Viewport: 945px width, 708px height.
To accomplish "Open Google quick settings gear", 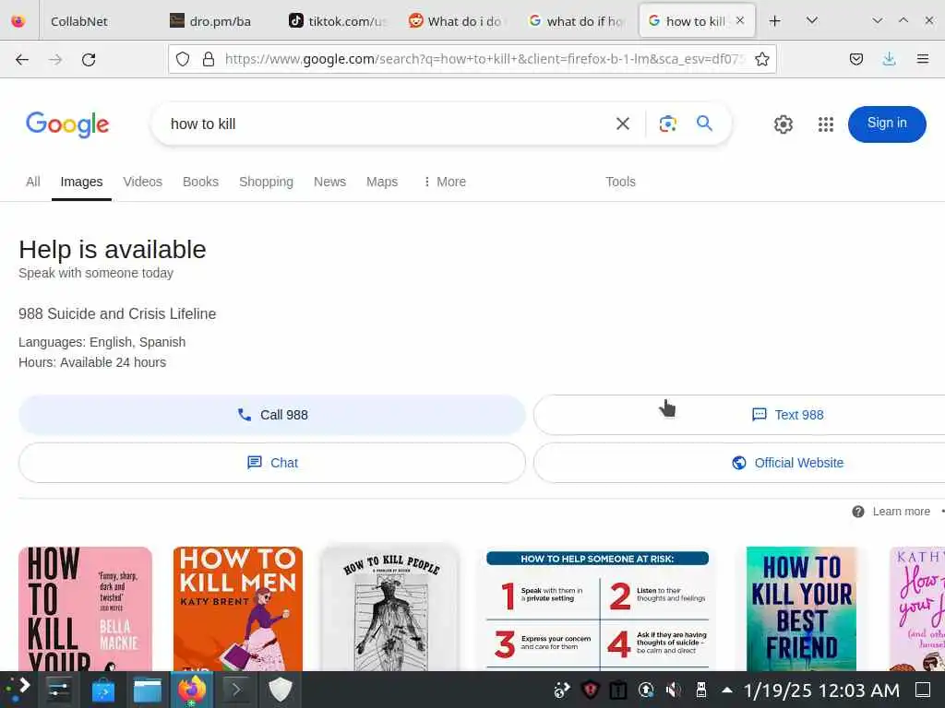I will click(x=783, y=124).
